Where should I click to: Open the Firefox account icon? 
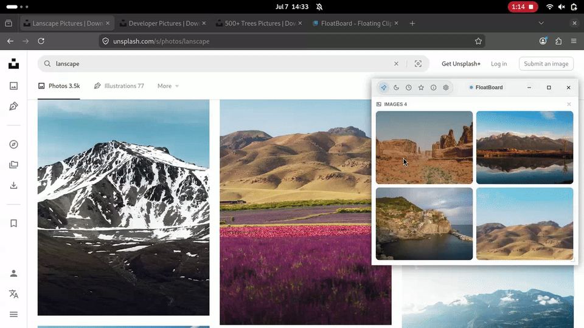[543, 41]
